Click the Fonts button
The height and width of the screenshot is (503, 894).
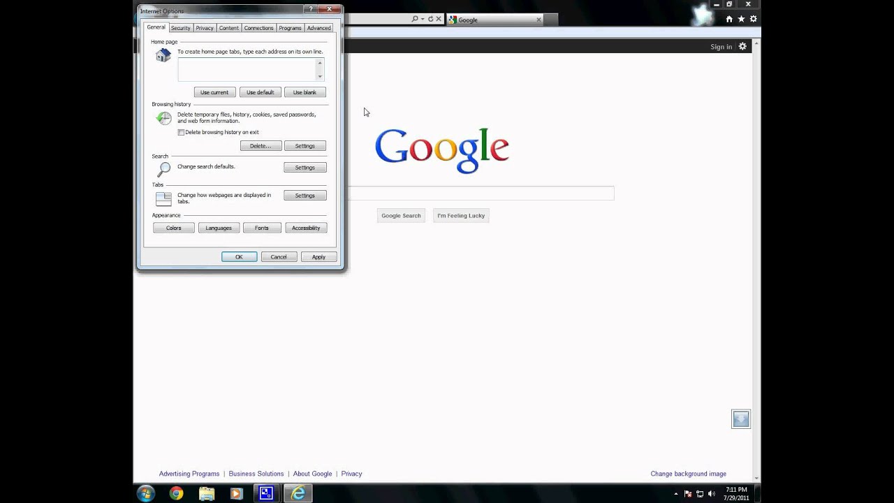coord(262,228)
